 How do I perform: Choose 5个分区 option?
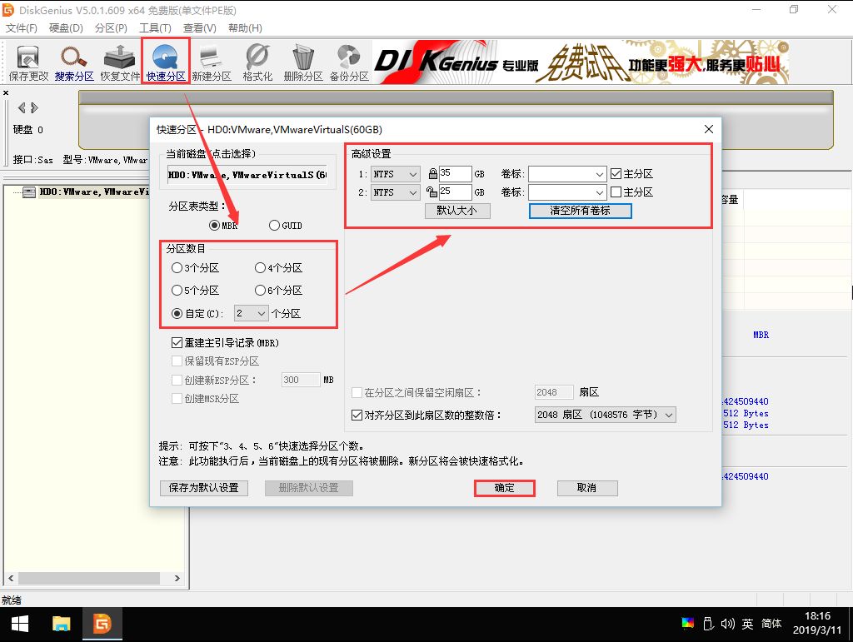coord(177,291)
